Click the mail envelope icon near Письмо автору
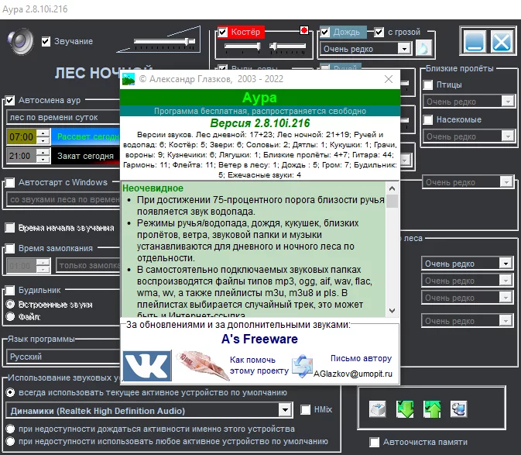 tap(302, 366)
